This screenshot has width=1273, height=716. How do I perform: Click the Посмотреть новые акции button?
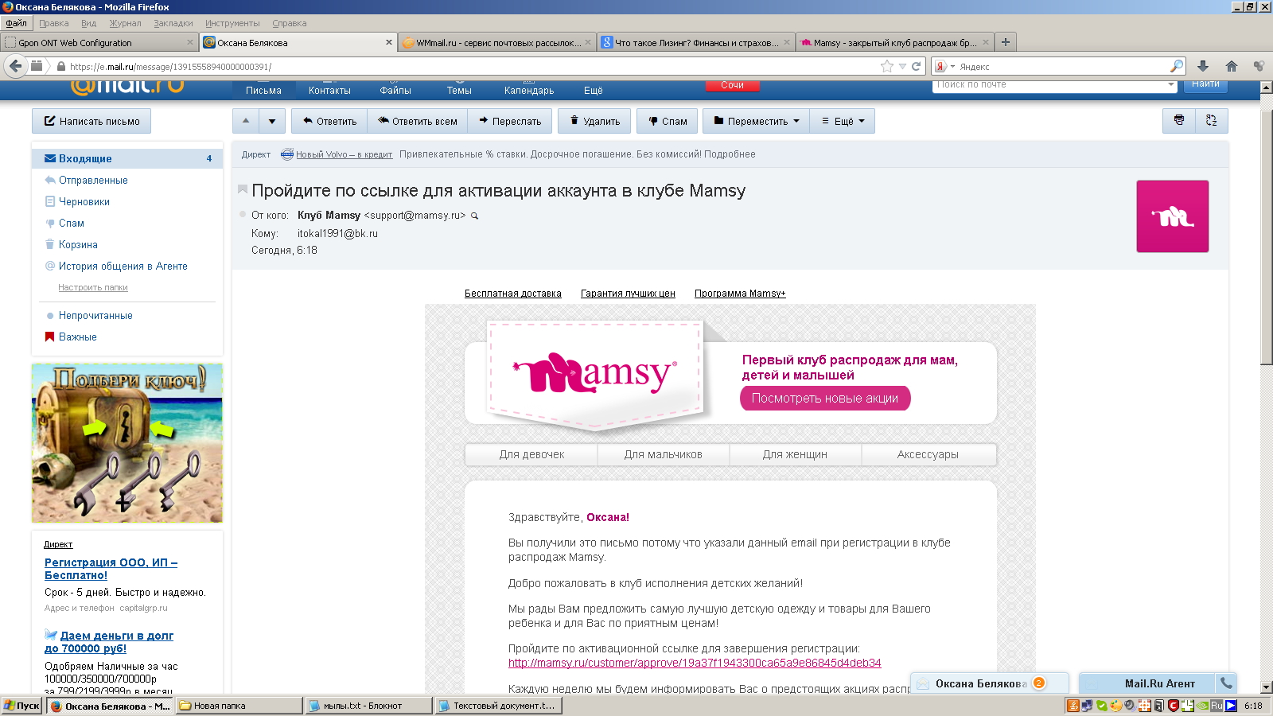825,399
